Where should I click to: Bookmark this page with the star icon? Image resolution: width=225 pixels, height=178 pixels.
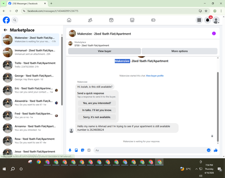point(206,11)
